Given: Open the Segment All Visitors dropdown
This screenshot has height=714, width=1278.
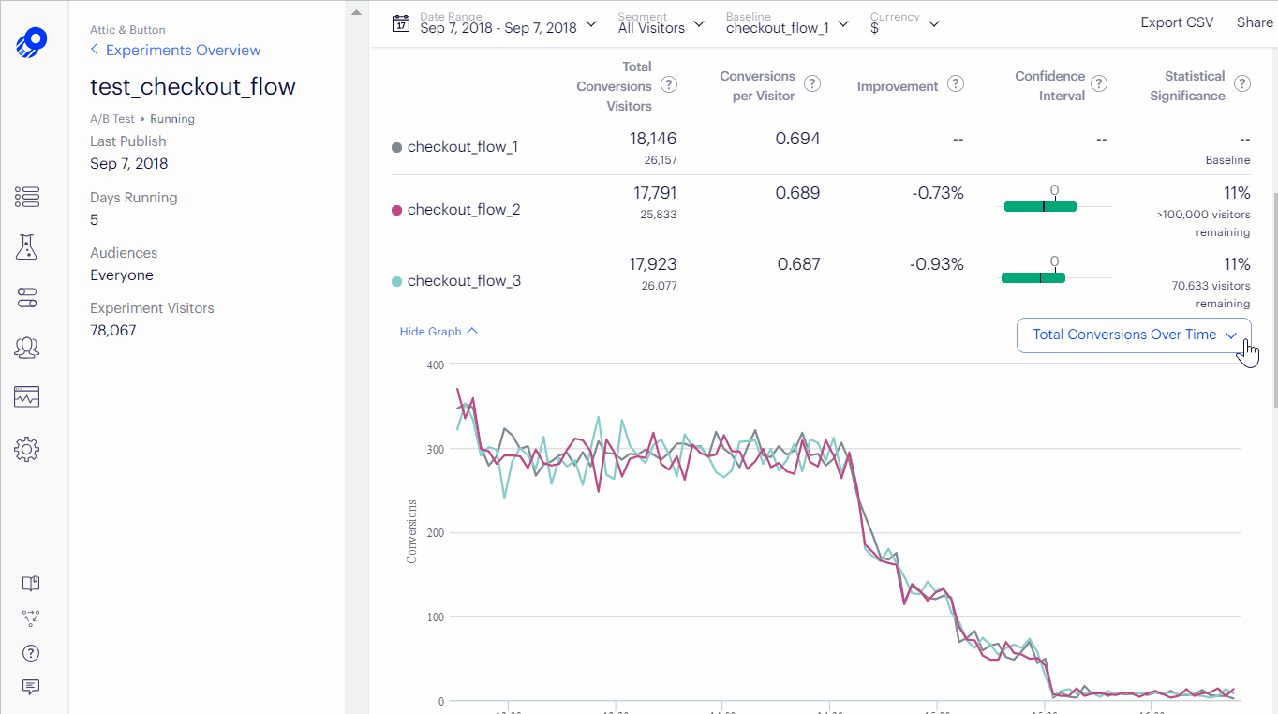Looking at the screenshot, I should pos(661,23).
